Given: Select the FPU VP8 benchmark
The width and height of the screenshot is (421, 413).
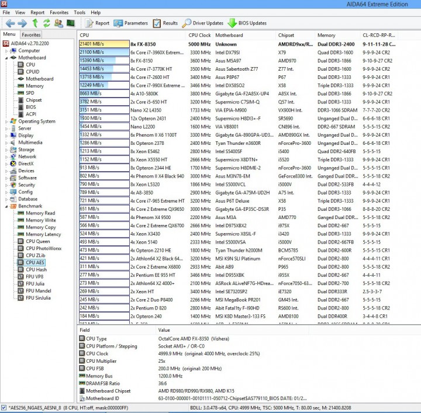Looking at the screenshot, I should [30, 276].
